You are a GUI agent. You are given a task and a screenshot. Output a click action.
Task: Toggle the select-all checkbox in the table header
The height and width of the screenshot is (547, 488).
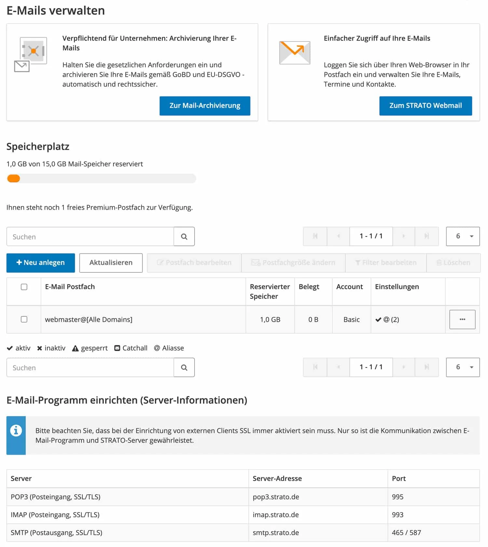(x=24, y=287)
